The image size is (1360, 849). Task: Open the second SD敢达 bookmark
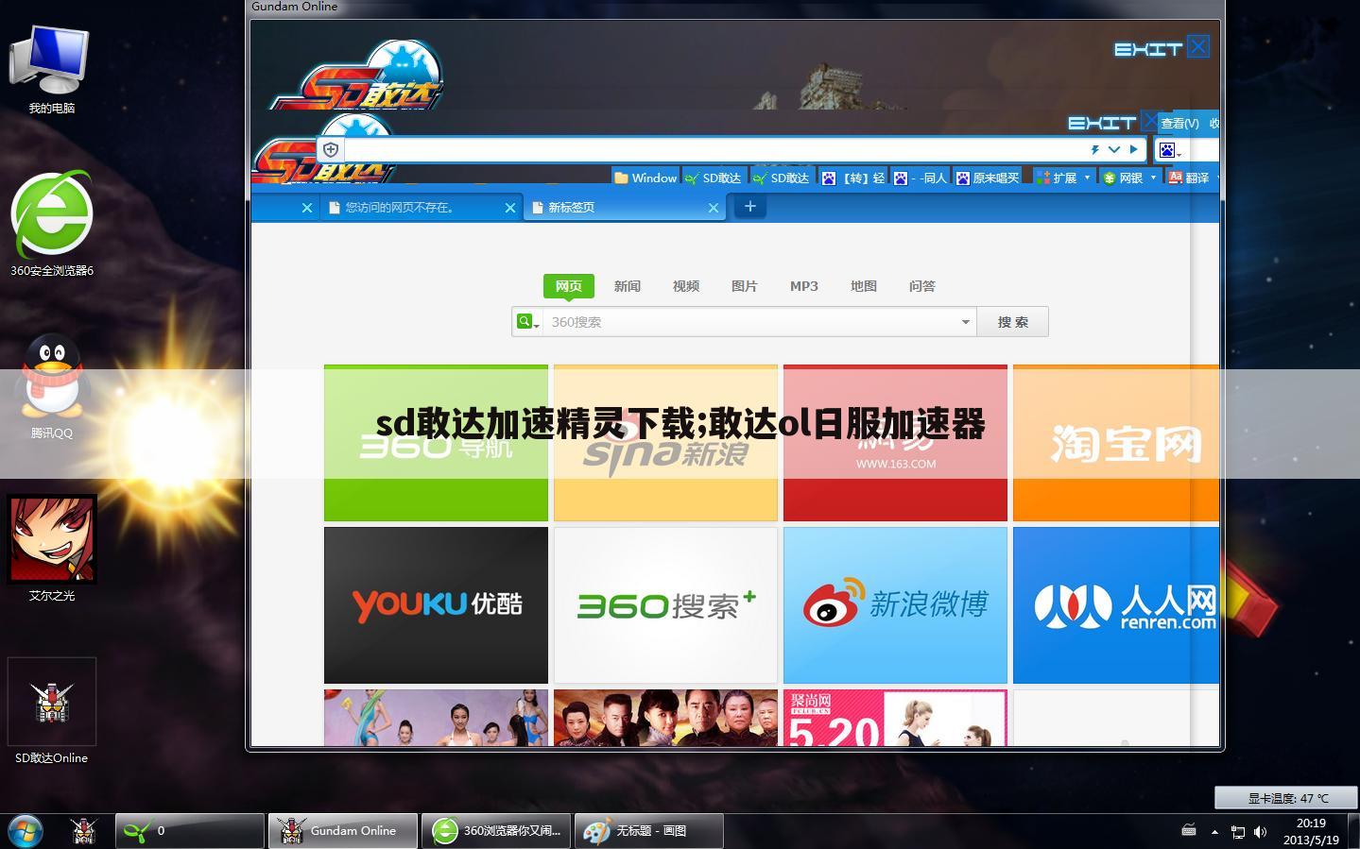781,178
